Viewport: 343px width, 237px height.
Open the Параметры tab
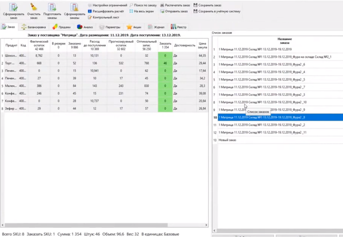coord(110,27)
